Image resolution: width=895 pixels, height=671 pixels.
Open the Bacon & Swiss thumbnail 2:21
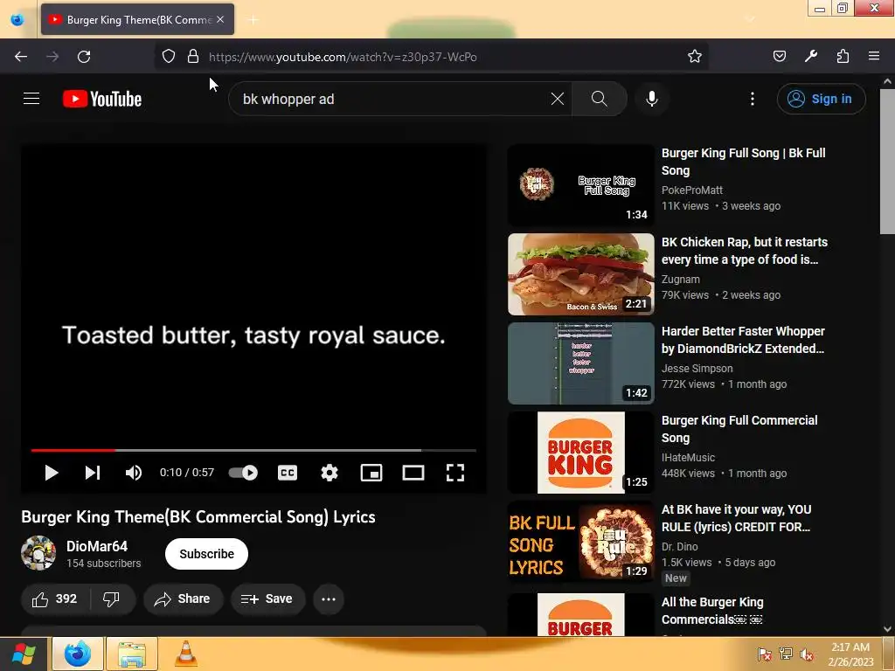pos(581,273)
